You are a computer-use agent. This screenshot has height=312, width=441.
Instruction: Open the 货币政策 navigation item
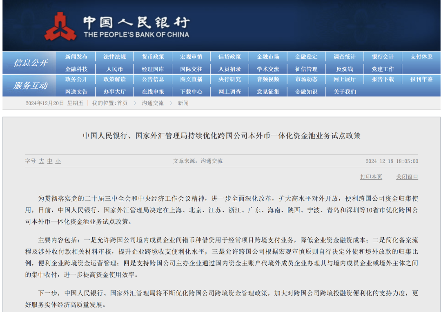[153, 57]
